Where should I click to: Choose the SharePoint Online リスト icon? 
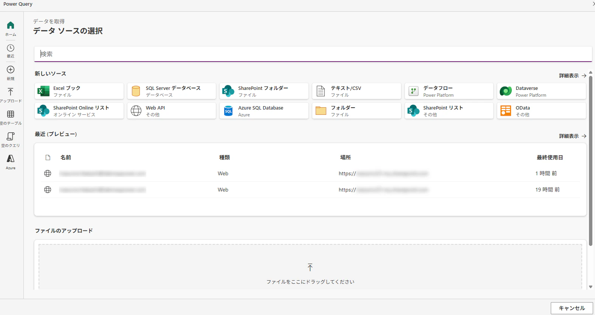pos(43,111)
